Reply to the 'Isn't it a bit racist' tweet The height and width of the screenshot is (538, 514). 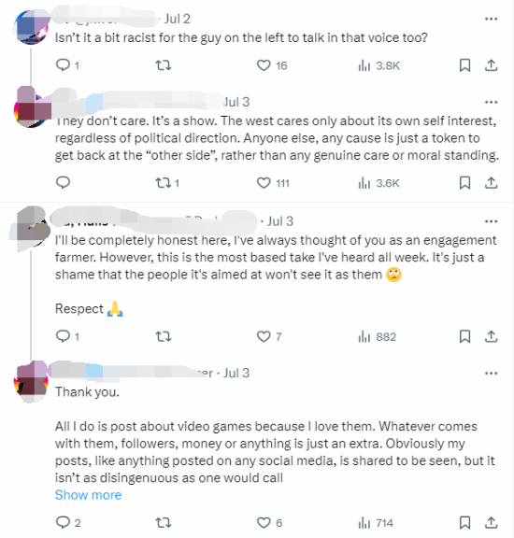click(x=67, y=65)
